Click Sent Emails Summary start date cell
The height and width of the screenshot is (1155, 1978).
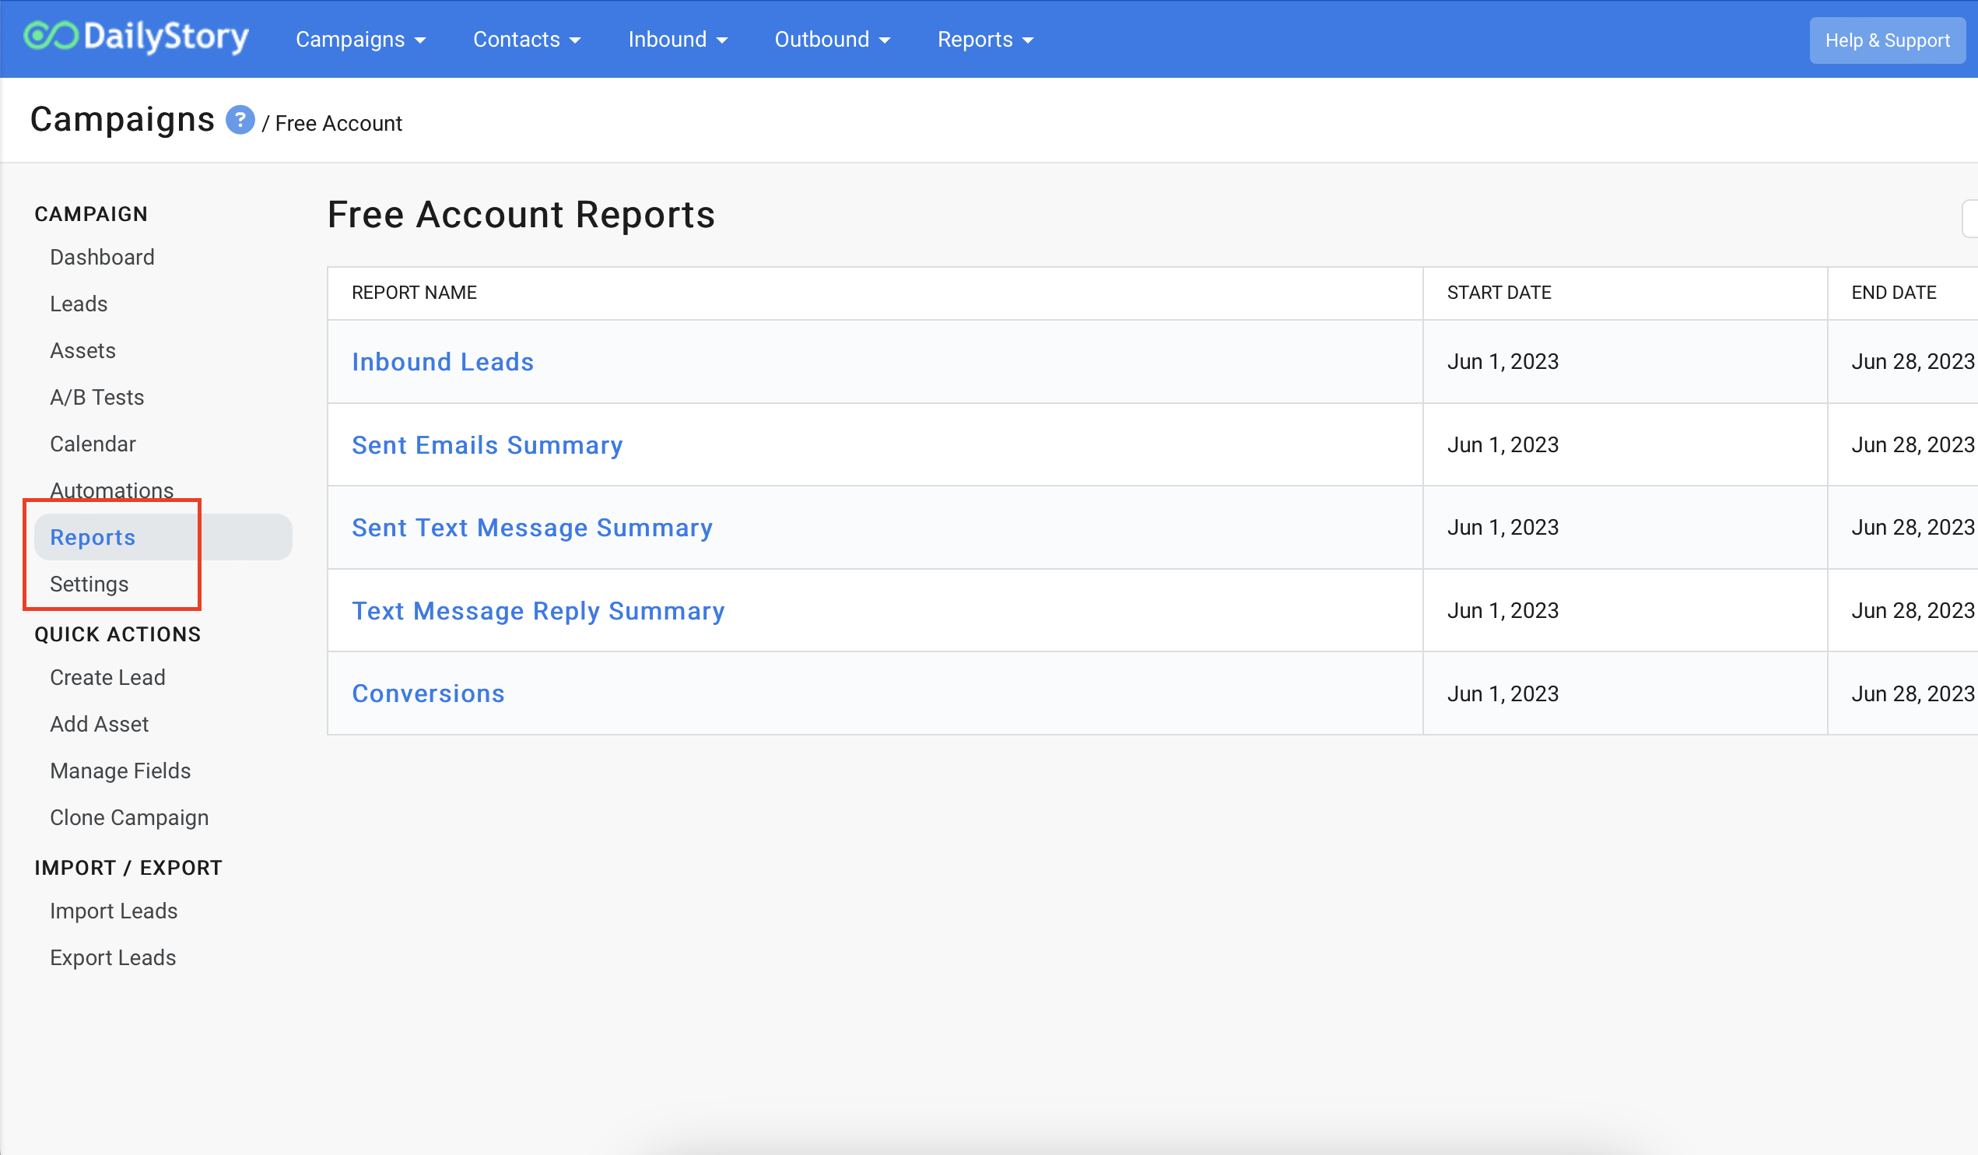click(x=1625, y=445)
